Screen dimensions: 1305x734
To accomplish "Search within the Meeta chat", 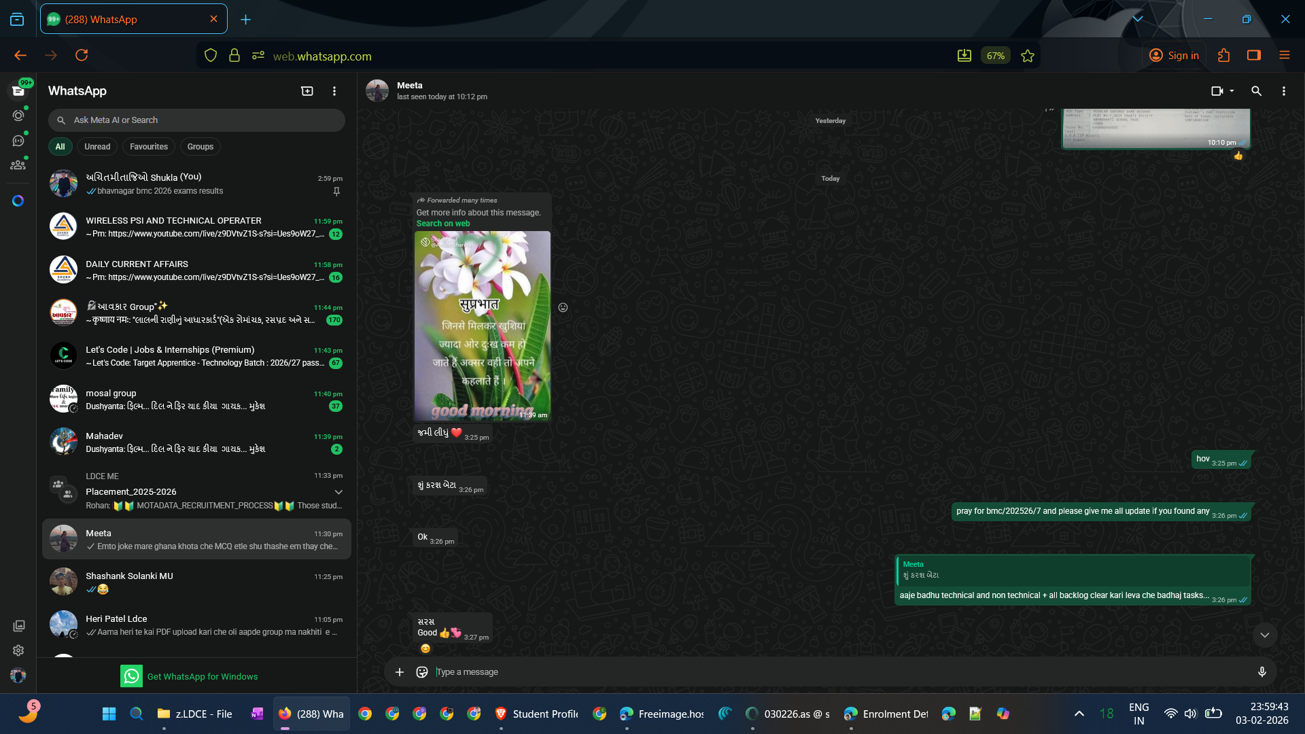I will pos(1256,91).
